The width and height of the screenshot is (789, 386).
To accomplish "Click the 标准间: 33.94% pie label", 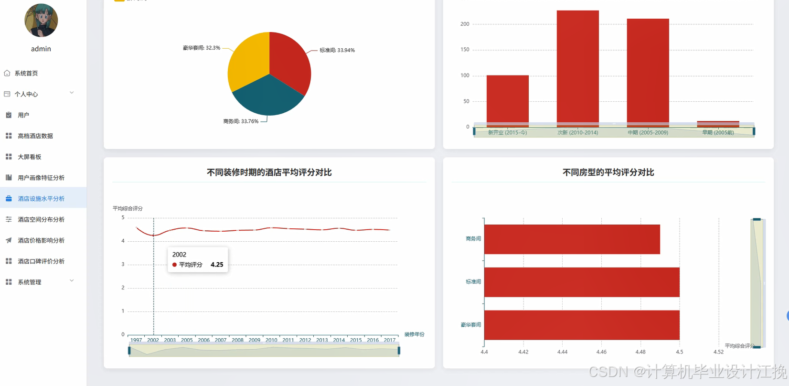I will 337,50.
